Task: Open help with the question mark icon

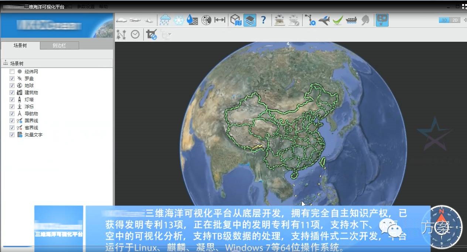Action: pos(263,20)
